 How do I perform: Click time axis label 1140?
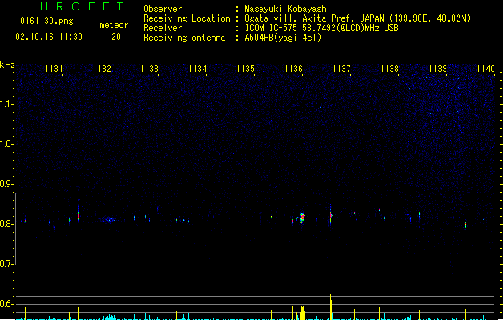pyautogui.click(x=486, y=69)
